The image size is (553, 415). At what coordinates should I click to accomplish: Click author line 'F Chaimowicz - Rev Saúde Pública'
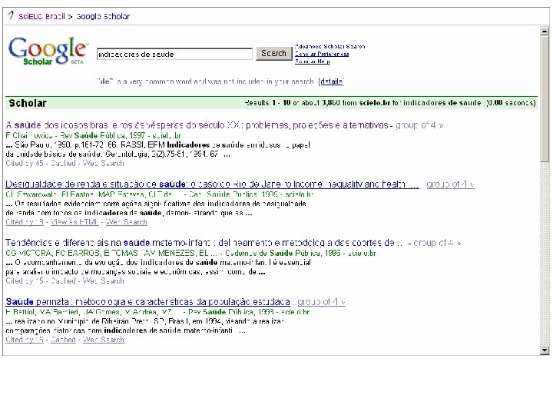point(93,135)
